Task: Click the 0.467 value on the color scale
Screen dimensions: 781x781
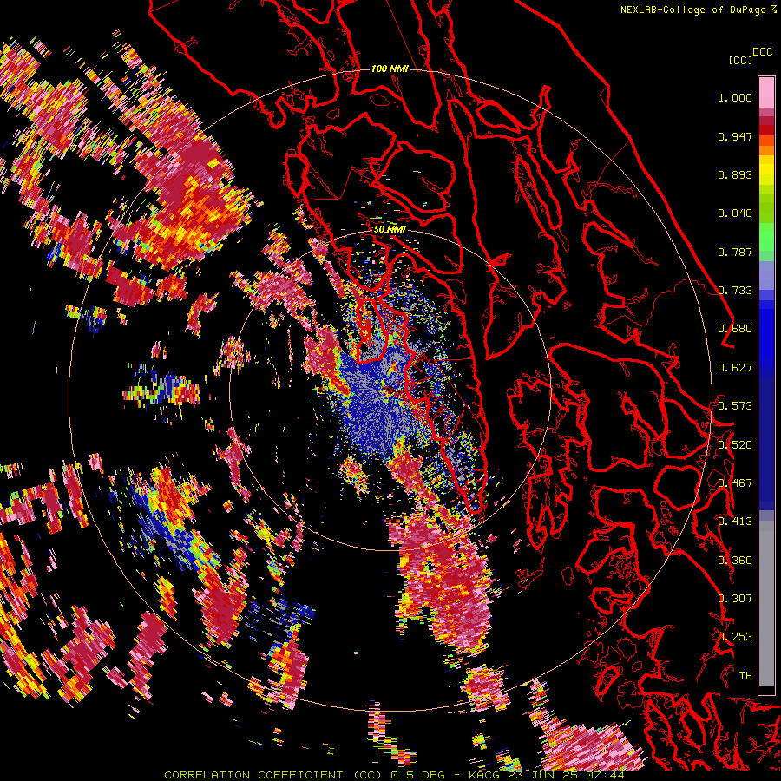Action: pos(735,483)
